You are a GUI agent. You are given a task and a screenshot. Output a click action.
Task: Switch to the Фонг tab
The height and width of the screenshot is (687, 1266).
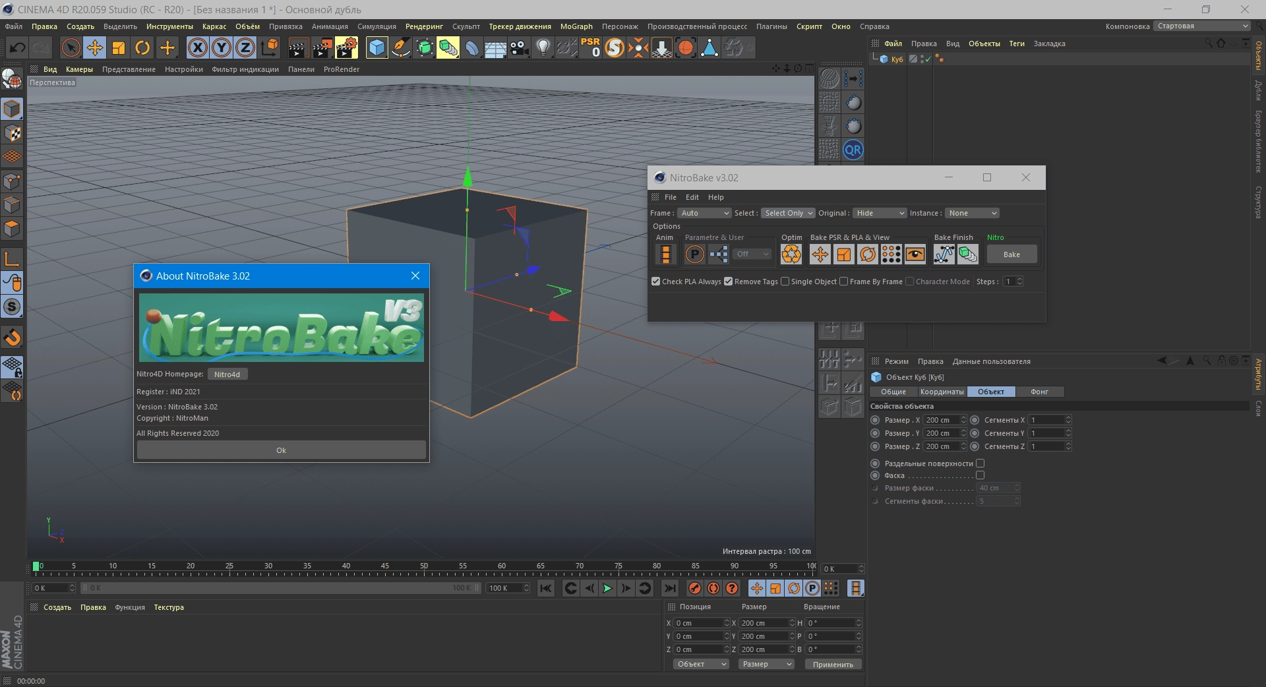(x=1039, y=392)
